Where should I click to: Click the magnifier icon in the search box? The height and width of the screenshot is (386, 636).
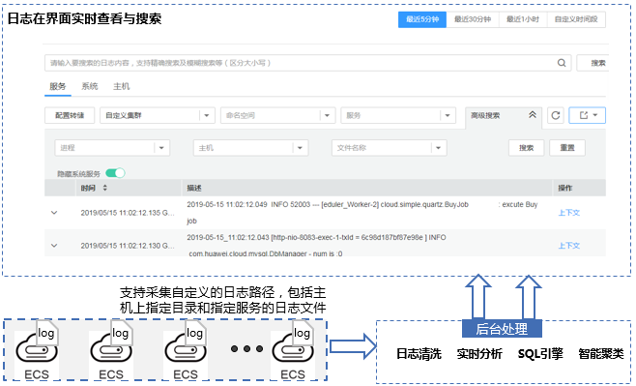[x=562, y=63]
